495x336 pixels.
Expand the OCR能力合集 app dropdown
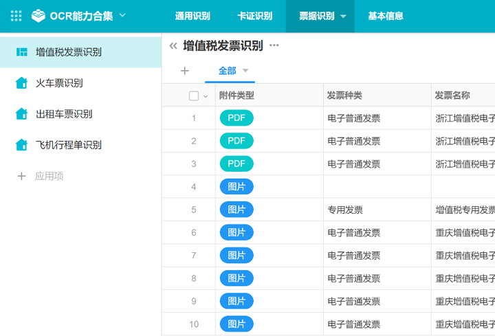coord(123,15)
